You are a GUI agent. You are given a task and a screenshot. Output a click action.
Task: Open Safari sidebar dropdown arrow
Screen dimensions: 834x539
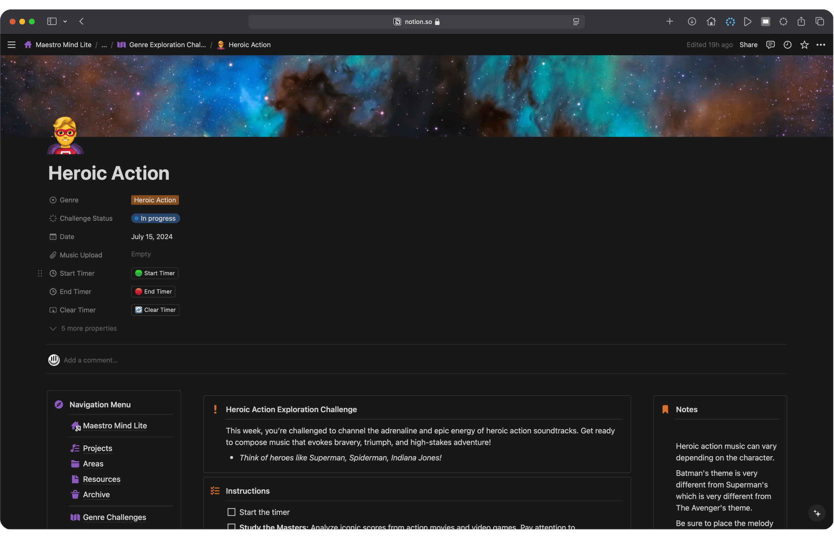(65, 22)
